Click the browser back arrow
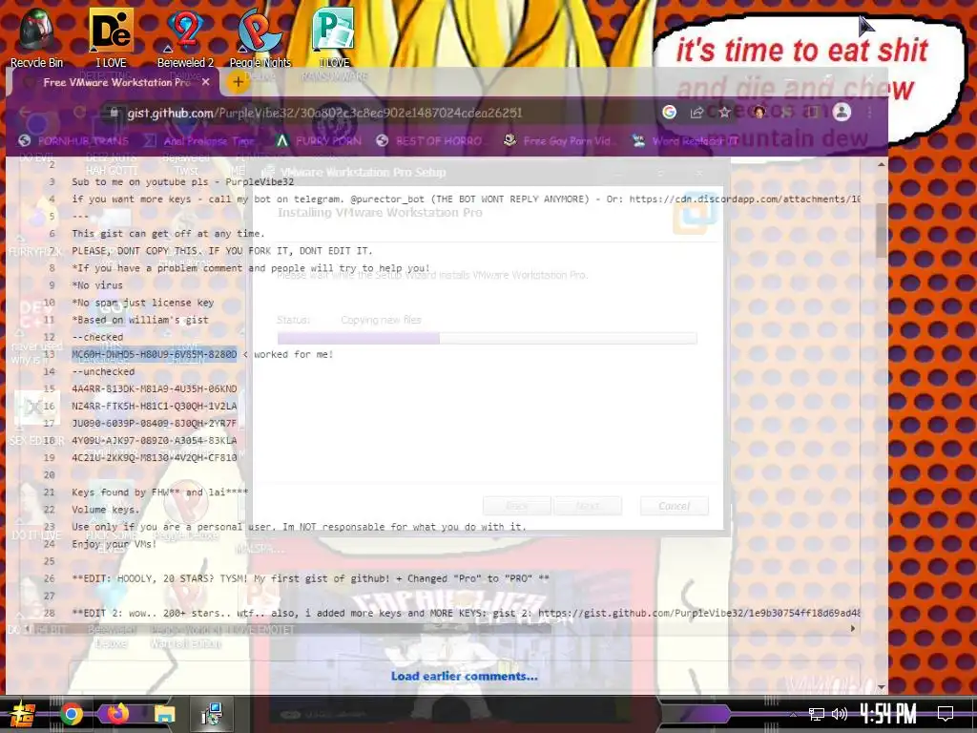977x733 pixels. (25, 113)
